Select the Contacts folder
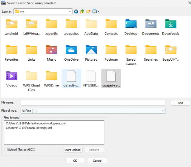This screenshot has height=167, width=191. pos(111,28)
